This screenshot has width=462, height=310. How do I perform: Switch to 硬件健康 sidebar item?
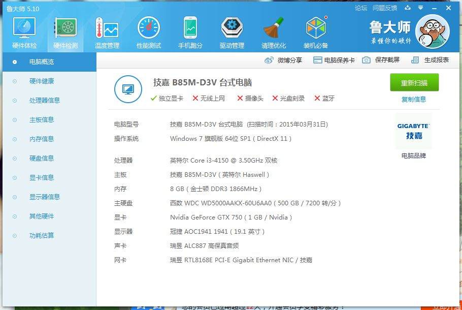tap(50, 81)
